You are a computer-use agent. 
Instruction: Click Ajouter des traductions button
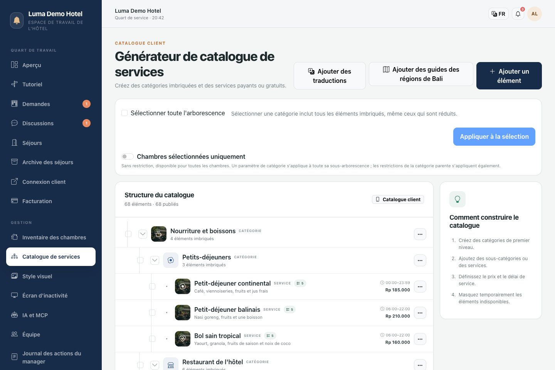click(x=330, y=76)
